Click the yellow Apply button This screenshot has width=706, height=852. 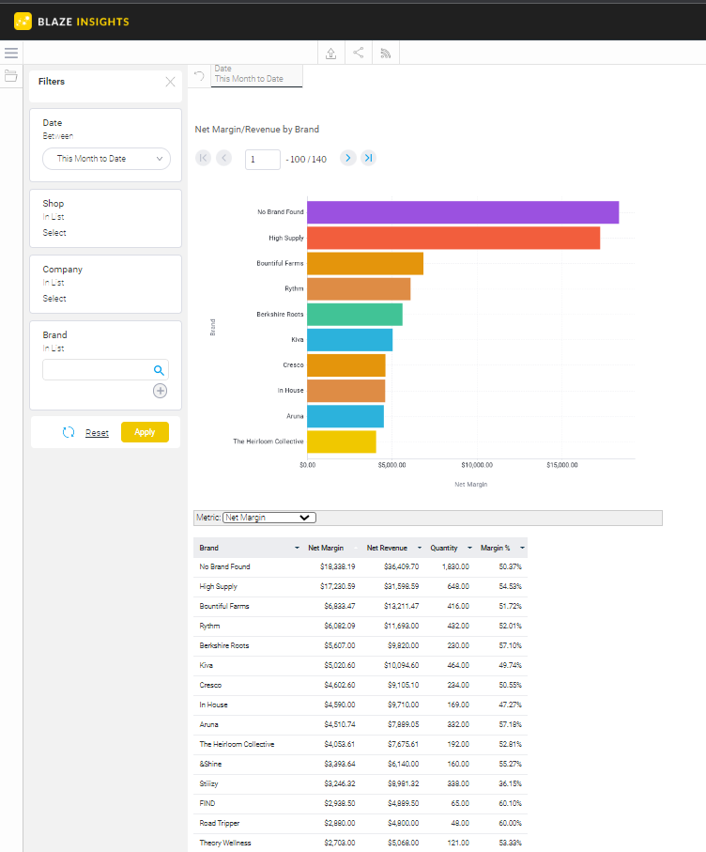pyautogui.click(x=145, y=432)
